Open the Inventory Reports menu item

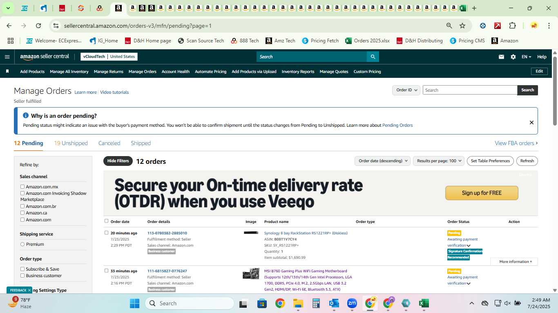pos(298,71)
